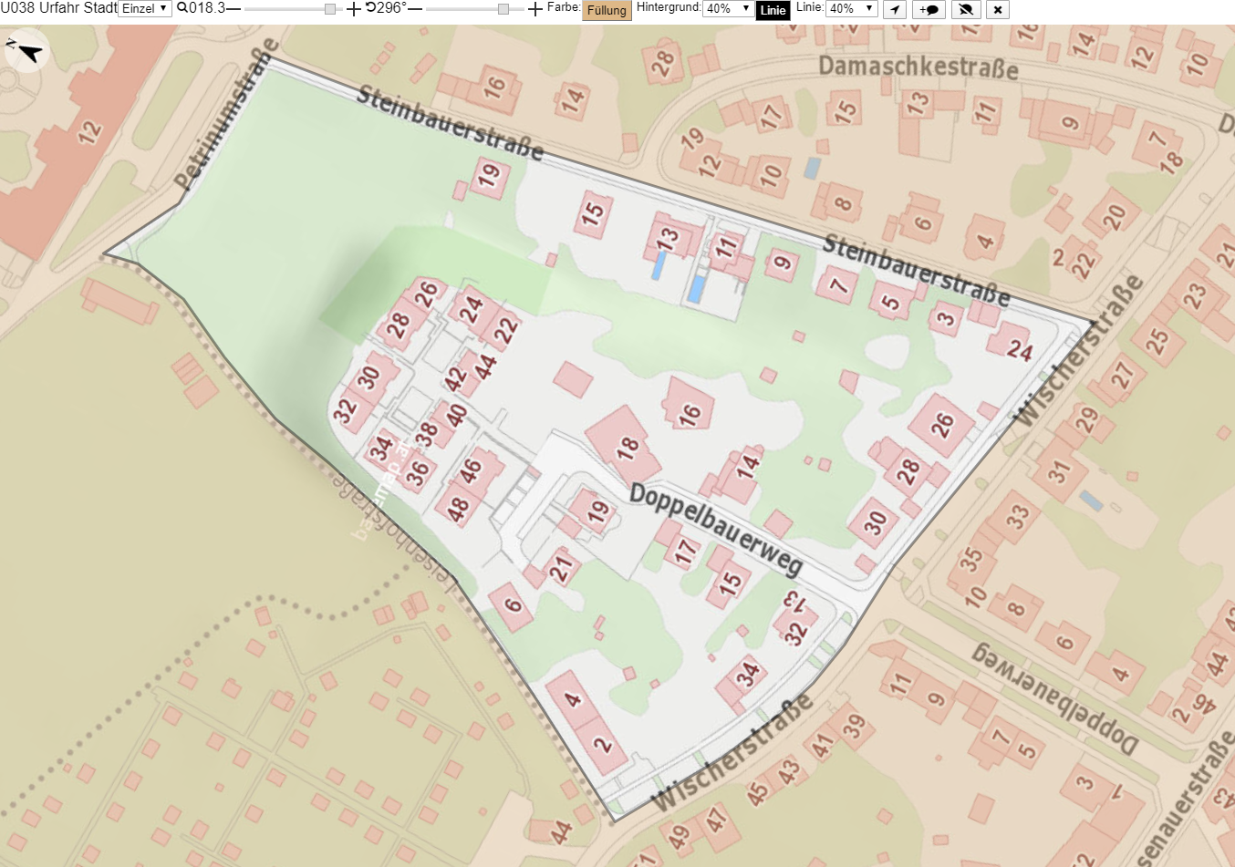Click the rotate angle icon
The height and width of the screenshot is (867, 1235).
pyautogui.click(x=370, y=8)
